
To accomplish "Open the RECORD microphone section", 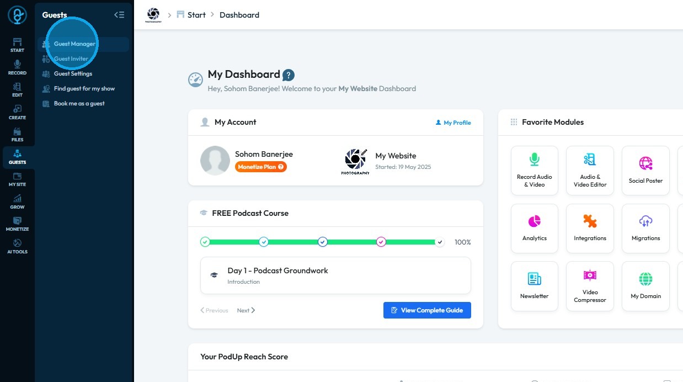I will click(17, 68).
